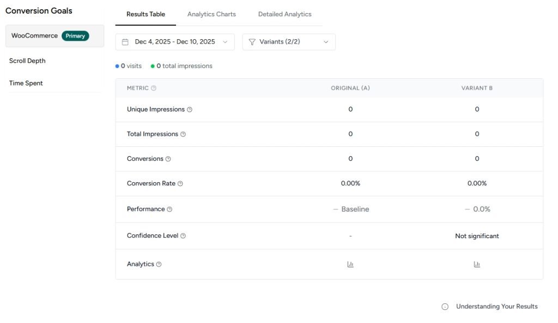Viewport: 558px width, 323px height.
Task: Click the Performance info icon
Action: pyautogui.click(x=169, y=209)
